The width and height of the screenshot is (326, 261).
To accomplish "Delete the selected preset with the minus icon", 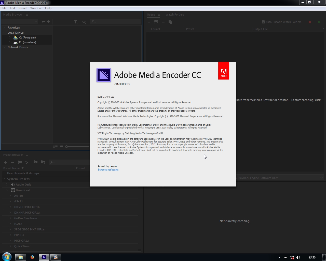I will pyautogui.click(x=12, y=162).
